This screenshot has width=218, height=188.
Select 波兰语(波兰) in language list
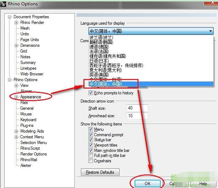(x=151, y=38)
